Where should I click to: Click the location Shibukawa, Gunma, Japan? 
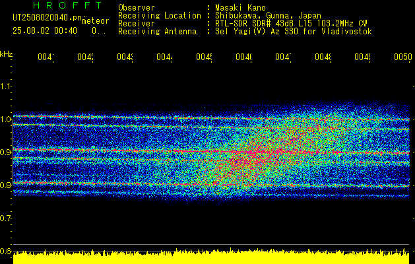[268, 16]
